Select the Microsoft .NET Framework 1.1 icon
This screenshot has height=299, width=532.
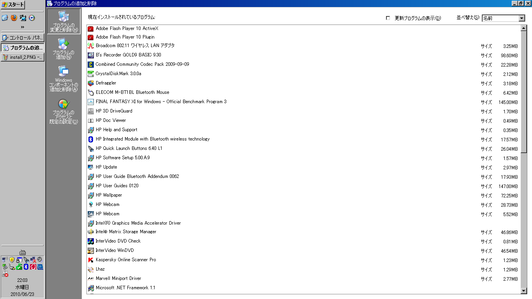point(91,288)
